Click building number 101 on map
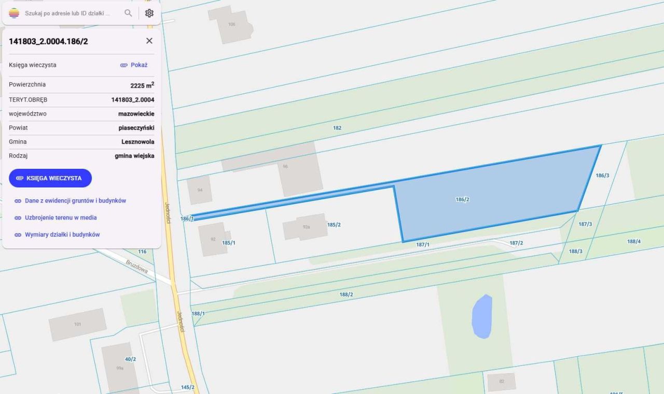The width and height of the screenshot is (664, 394). (x=77, y=325)
